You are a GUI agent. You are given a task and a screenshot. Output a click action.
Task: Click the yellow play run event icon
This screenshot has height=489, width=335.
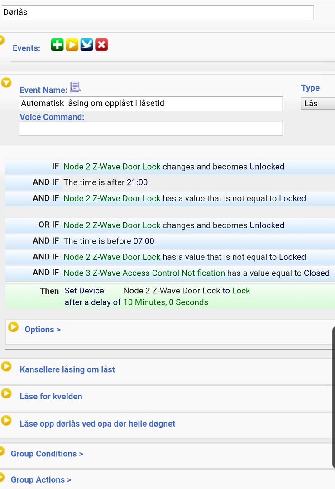72,45
